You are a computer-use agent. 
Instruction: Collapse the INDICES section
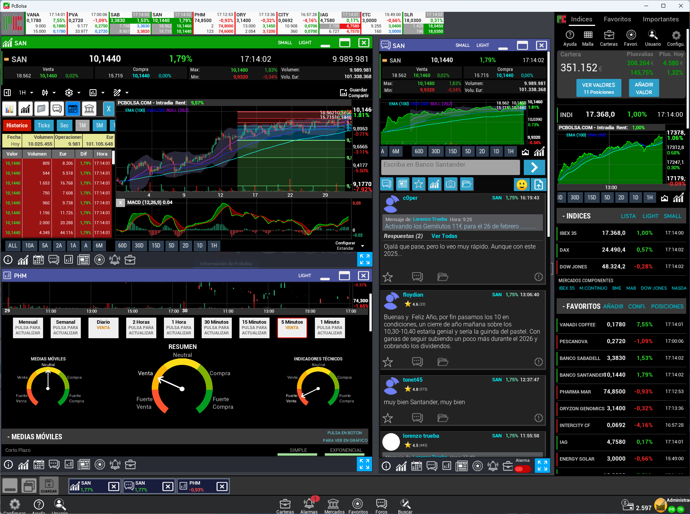576,216
